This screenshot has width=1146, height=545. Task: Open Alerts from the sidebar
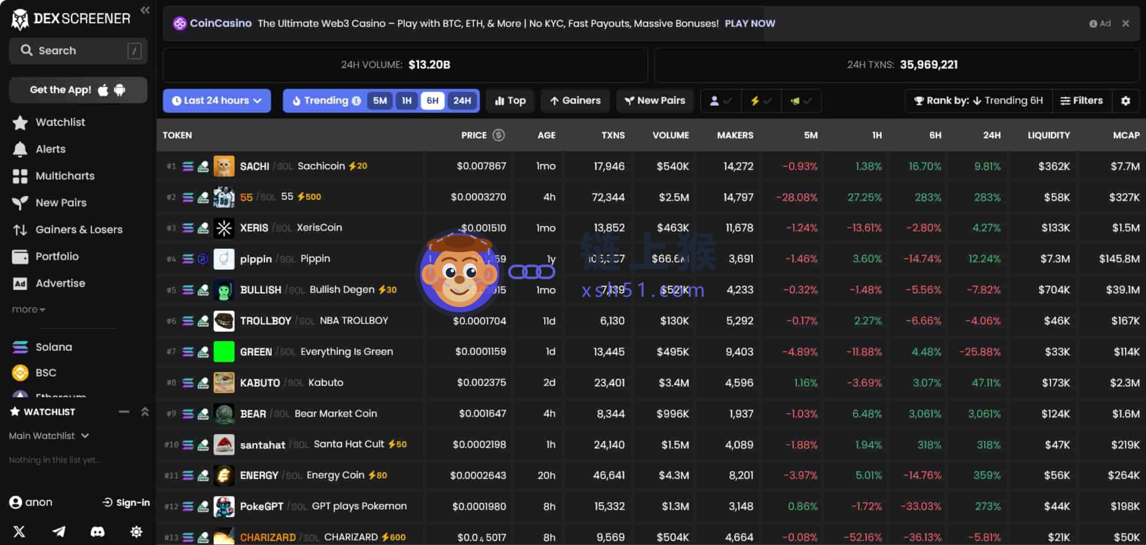point(39,149)
